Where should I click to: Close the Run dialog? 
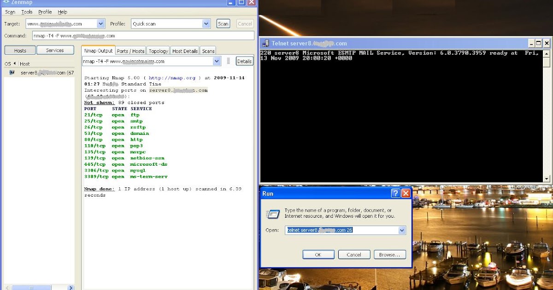pos(406,193)
